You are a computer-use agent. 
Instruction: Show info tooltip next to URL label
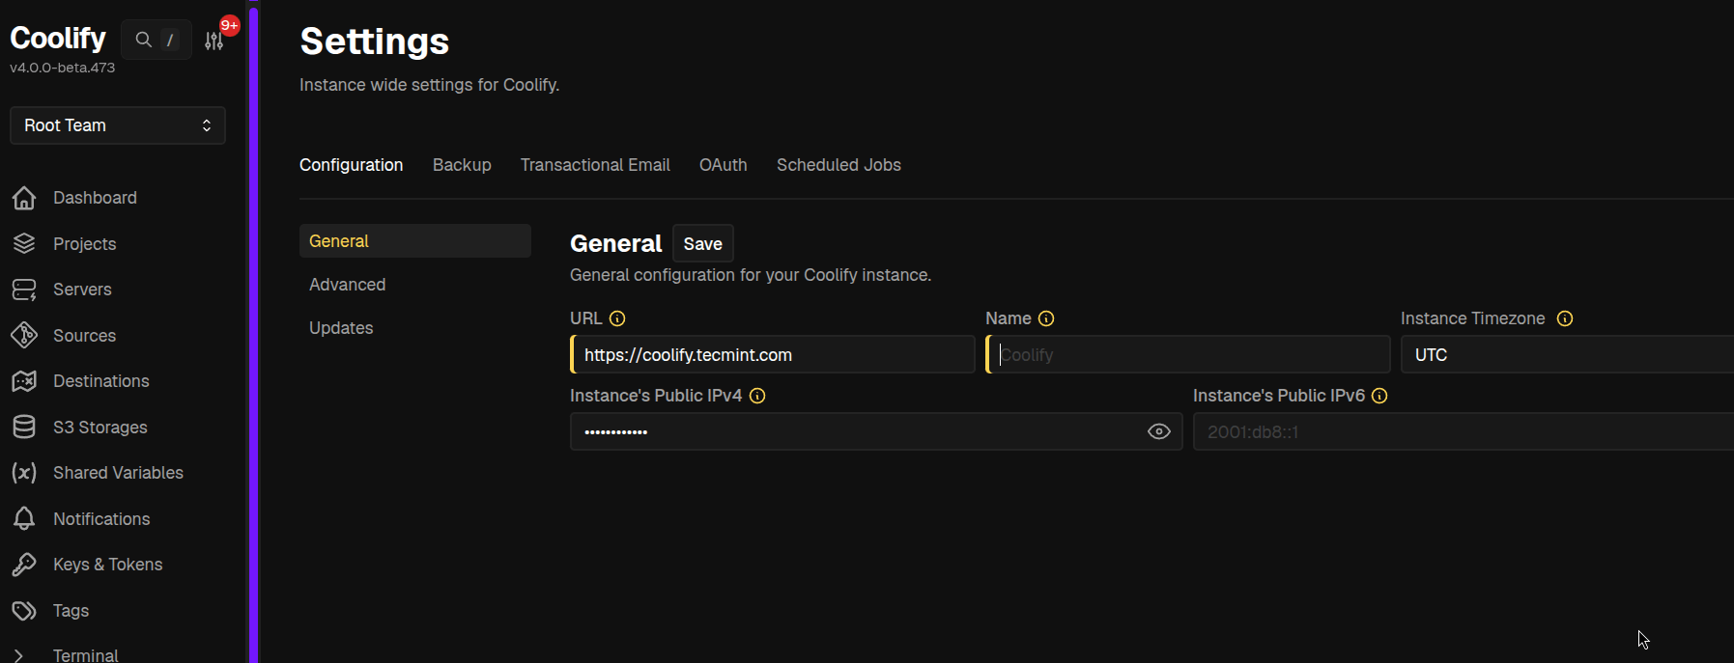pyautogui.click(x=617, y=318)
